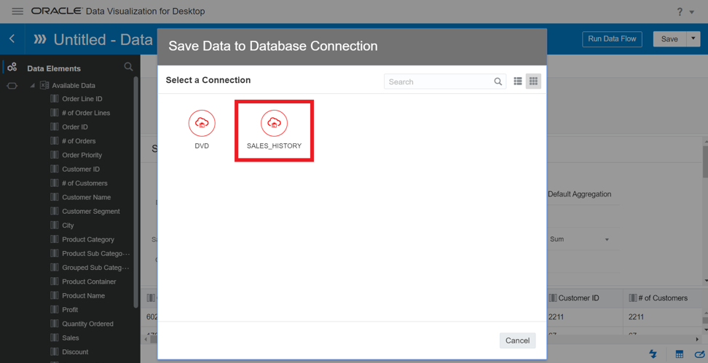This screenshot has height=363, width=708.
Task: Select Customer Segment data element
Action: tap(91, 211)
